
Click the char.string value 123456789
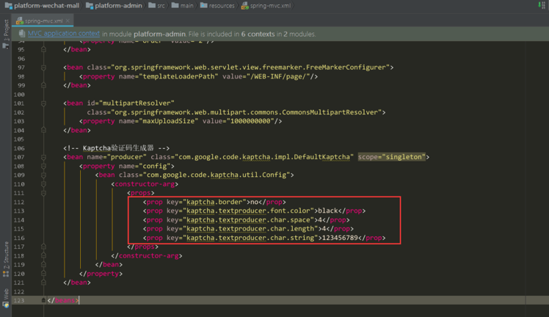[x=340, y=238]
